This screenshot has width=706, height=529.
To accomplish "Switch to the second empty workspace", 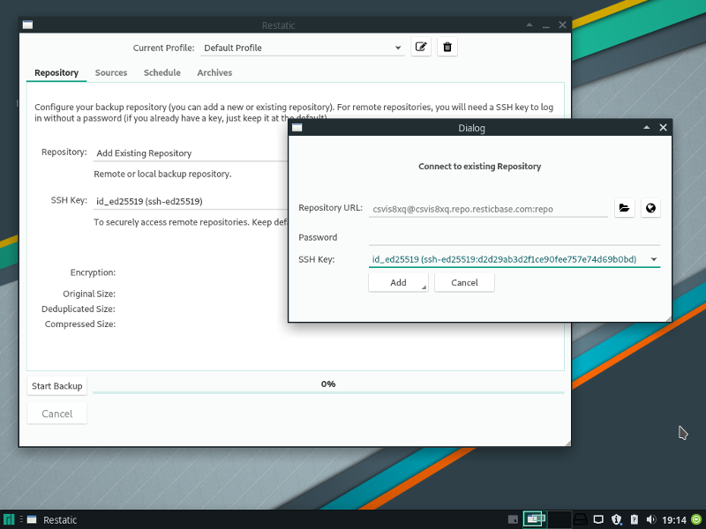I will point(560,519).
